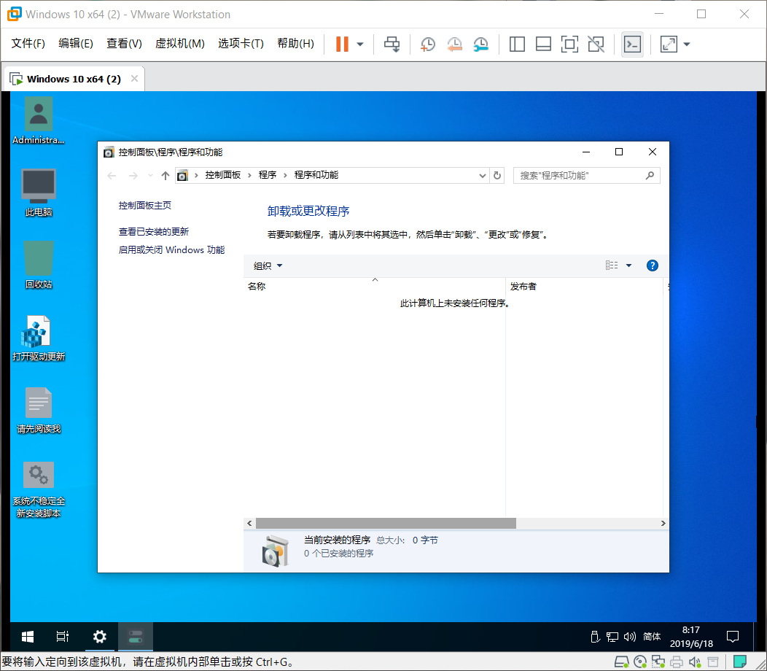The image size is (767, 671).
Task: Open the 编辑(E) menu
Action: 75,44
